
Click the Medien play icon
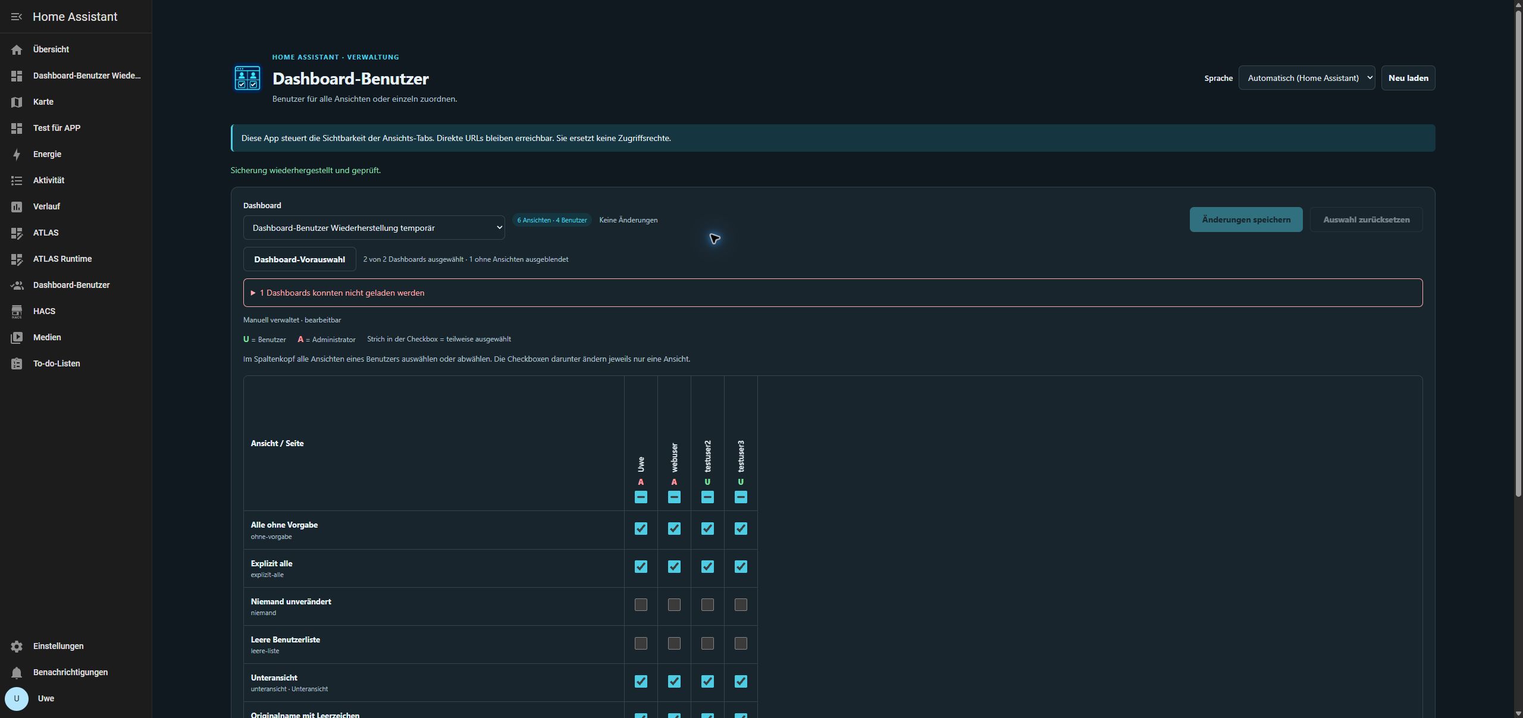17,337
